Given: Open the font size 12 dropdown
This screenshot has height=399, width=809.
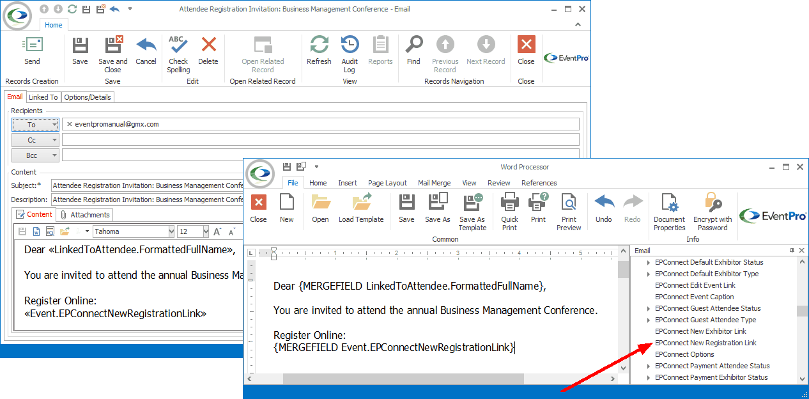Looking at the screenshot, I should point(206,231).
